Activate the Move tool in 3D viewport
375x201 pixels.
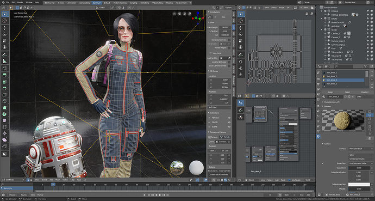(x=4, y=28)
